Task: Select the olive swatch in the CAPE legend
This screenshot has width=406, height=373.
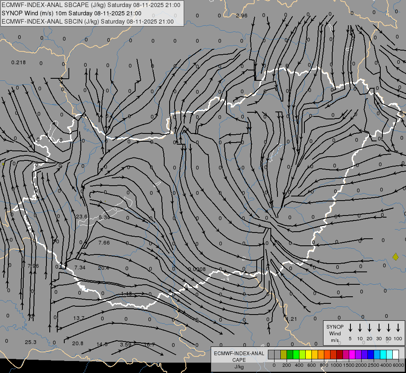Action: click(284, 355)
